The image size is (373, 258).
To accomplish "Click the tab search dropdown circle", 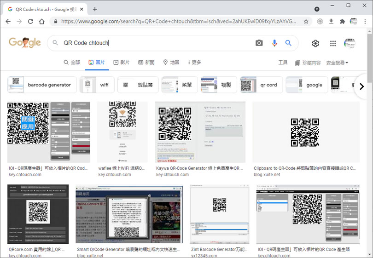I will point(317,9).
